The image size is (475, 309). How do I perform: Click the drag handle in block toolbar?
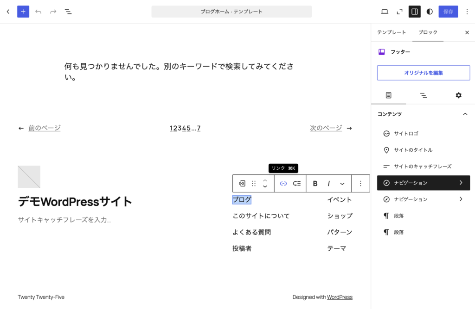pos(254,183)
